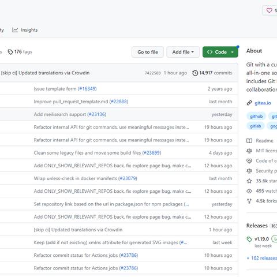The height and width of the screenshot is (277, 277).
Task: Click Wrap unless-check in docker manifests message
Action: [76, 178]
